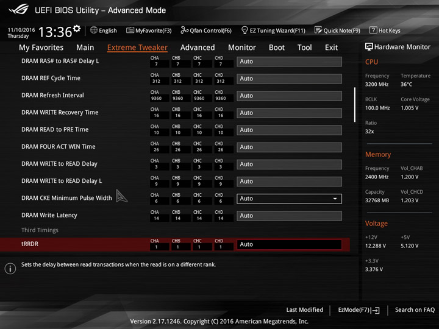Click the clock time 13:36
The width and height of the screenshot is (439, 329).
click(55, 32)
